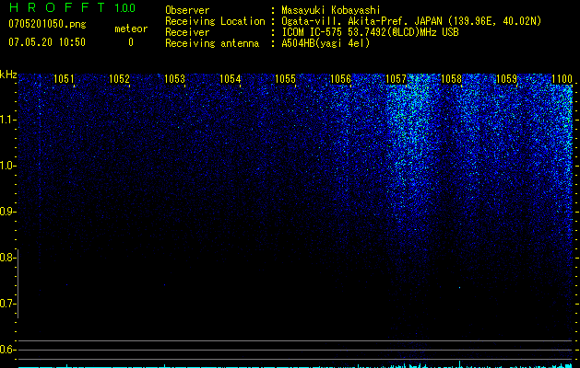Click the 0.6 kHz frequency label
The width and height of the screenshot is (580, 368).
pyautogui.click(x=7, y=350)
